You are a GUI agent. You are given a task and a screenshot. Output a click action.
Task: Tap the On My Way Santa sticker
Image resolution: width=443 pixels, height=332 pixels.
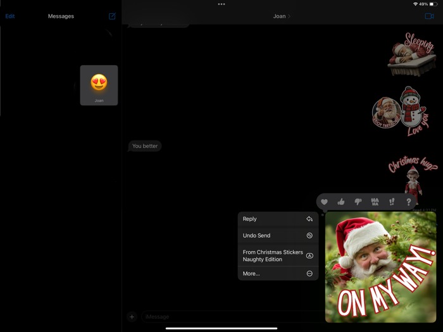click(x=380, y=267)
